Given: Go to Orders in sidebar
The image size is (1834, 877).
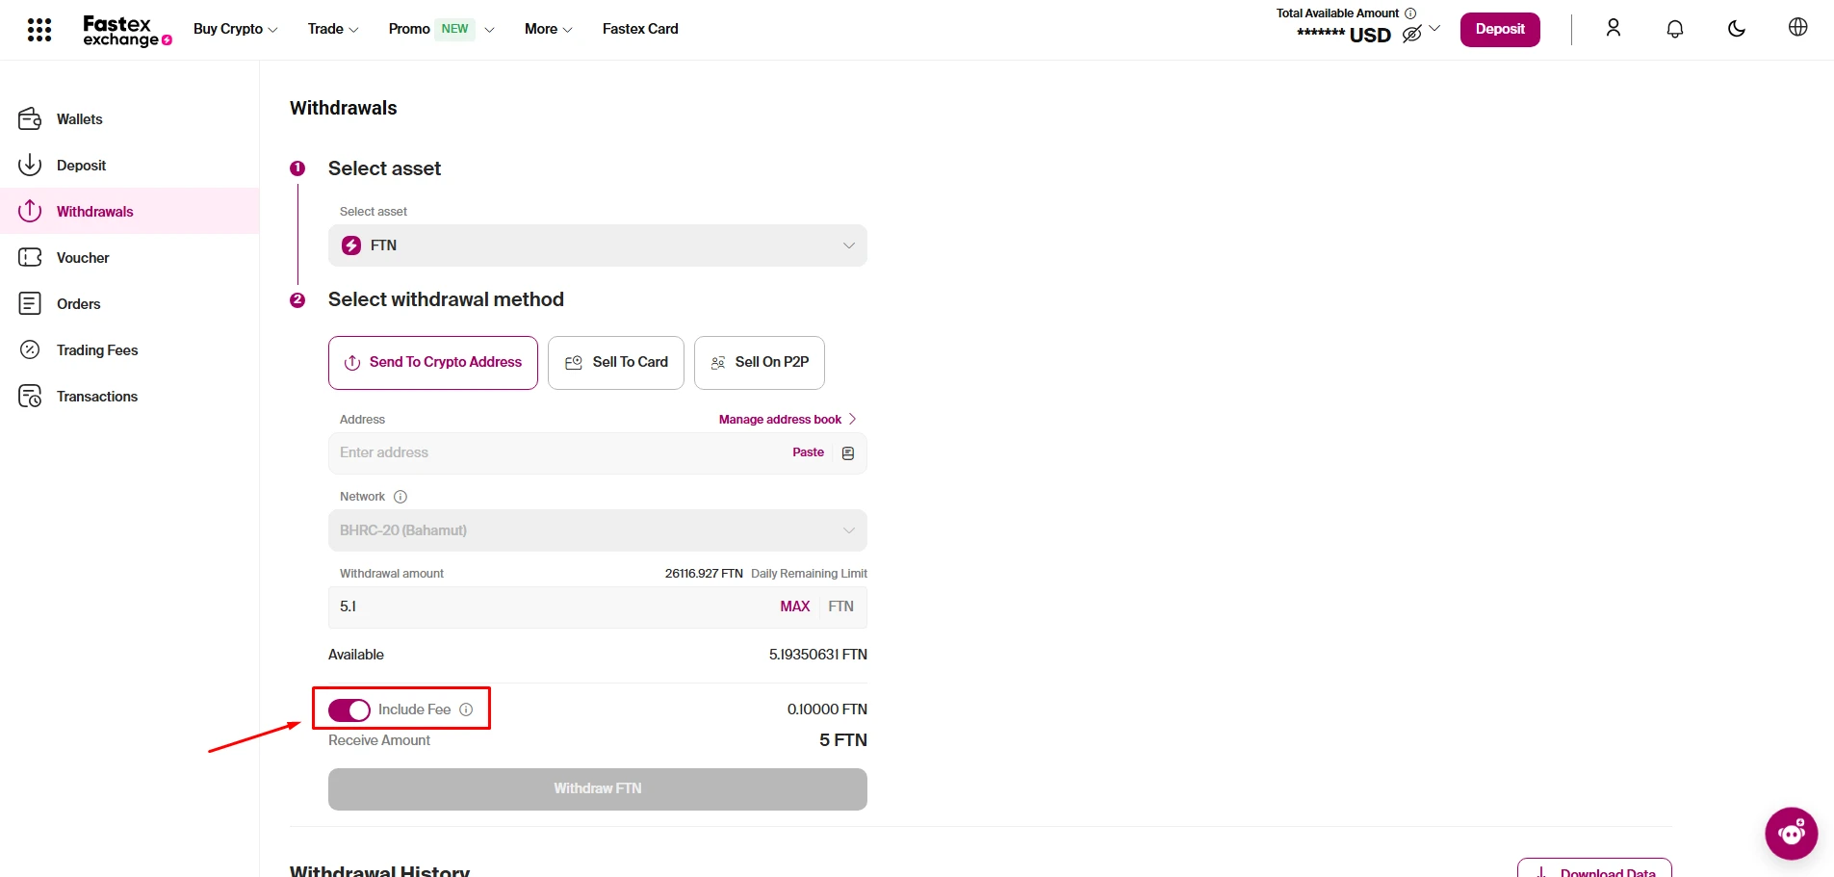Looking at the screenshot, I should pos(79,304).
